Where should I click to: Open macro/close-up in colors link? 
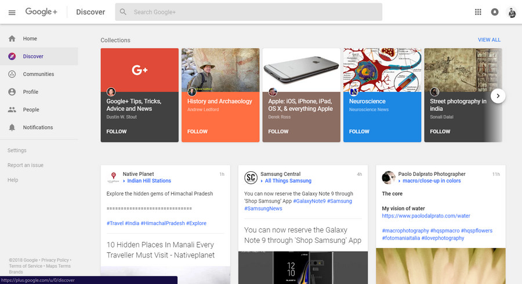click(432, 180)
